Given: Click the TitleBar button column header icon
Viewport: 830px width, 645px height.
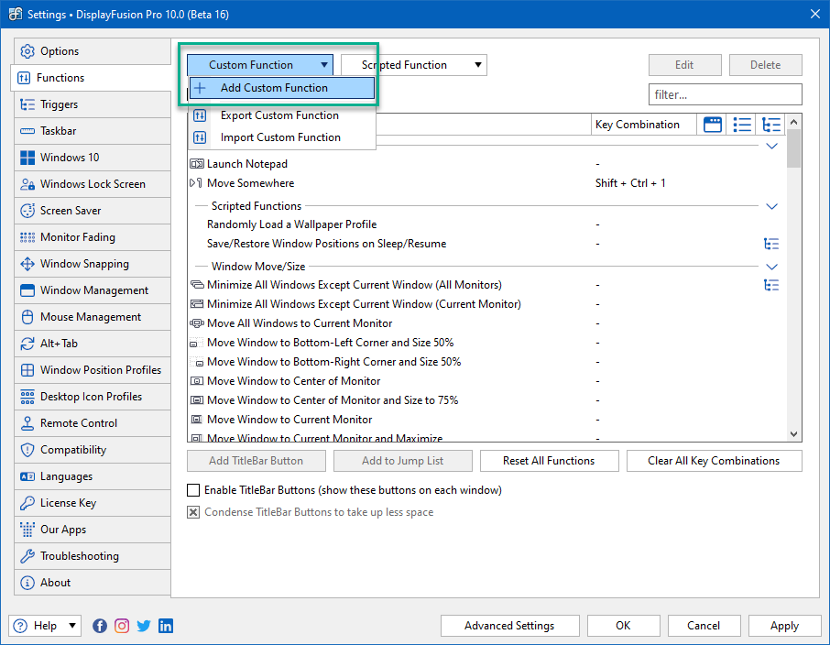Looking at the screenshot, I should 713,125.
